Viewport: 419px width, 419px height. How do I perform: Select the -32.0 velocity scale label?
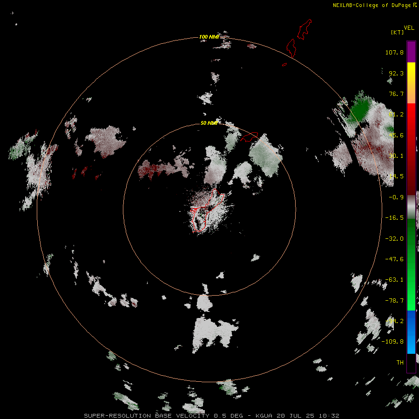[x=394, y=239]
